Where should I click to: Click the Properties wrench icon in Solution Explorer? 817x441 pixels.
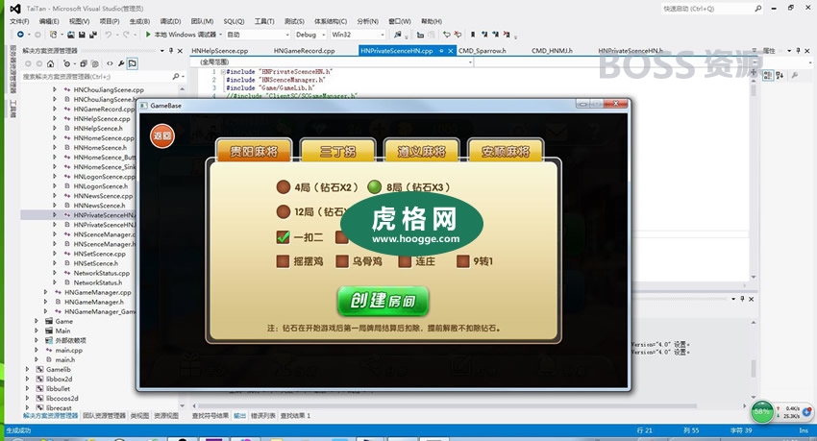(x=121, y=63)
